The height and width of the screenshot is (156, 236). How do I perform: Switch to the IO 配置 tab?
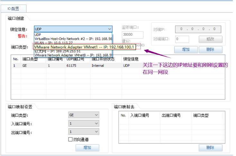[14, 9]
